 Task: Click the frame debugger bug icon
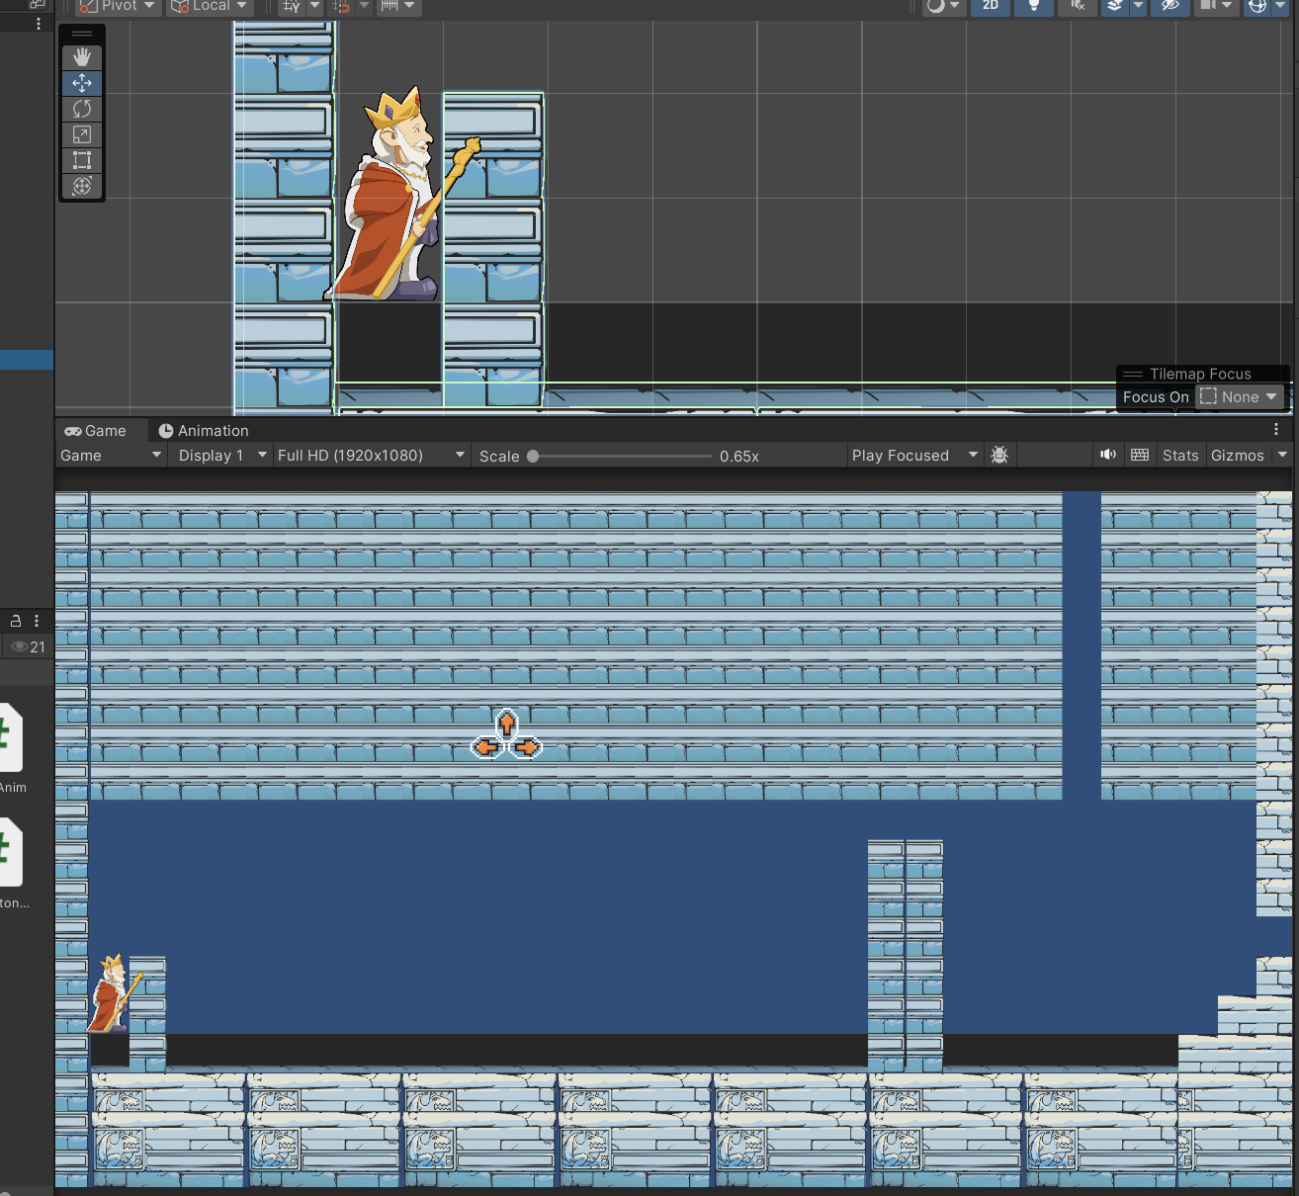(x=999, y=455)
